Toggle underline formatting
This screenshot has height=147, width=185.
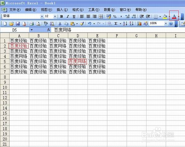tap(74, 17)
